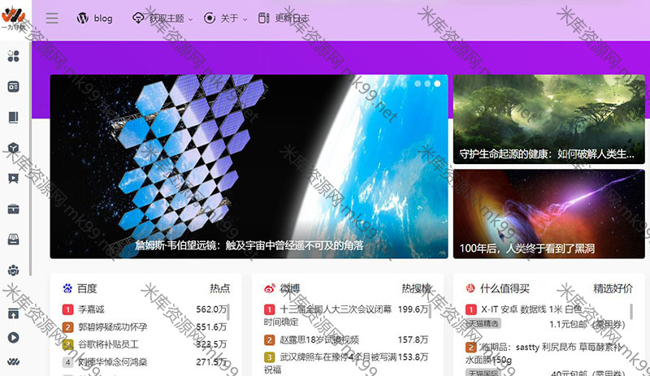Open Weibo item 赵露思18岁试镜视频
Image resolution: width=650 pixels, height=376 pixels.
319,340
